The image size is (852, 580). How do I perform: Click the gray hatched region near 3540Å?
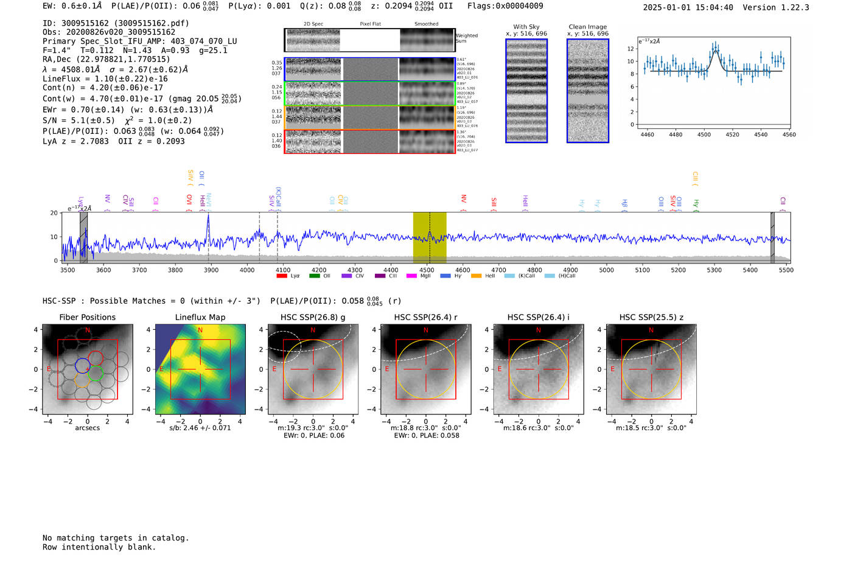(x=83, y=237)
